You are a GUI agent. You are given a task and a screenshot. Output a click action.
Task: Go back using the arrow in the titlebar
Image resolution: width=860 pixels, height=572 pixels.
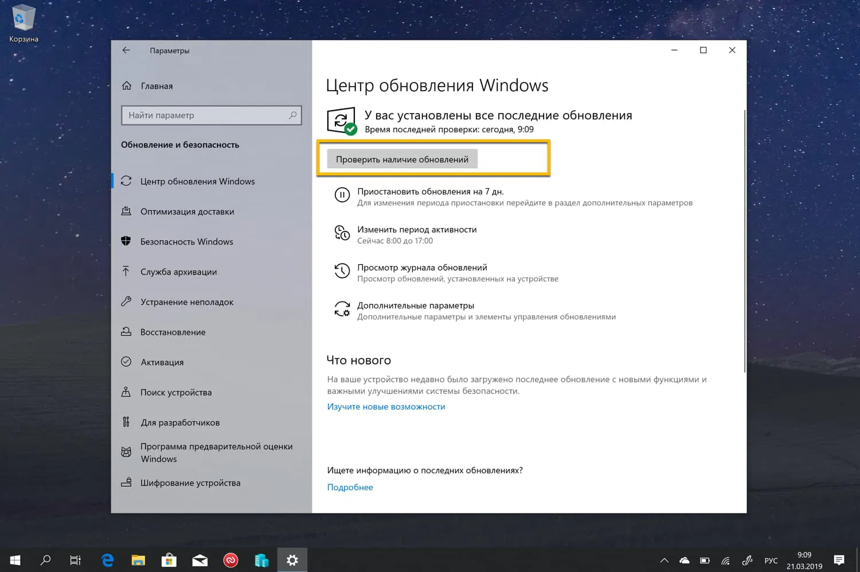click(x=126, y=50)
